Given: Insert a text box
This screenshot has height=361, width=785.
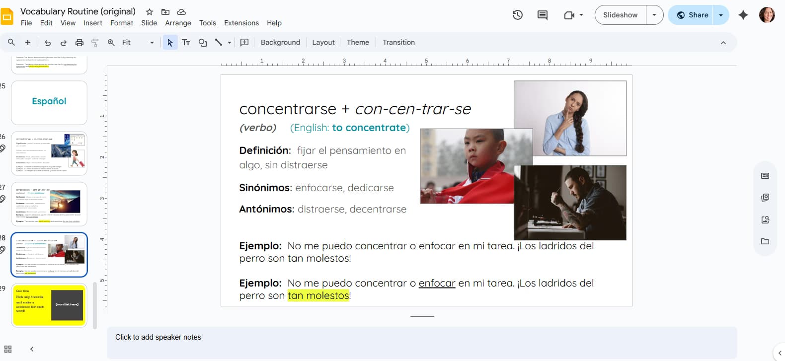Looking at the screenshot, I should coord(186,43).
